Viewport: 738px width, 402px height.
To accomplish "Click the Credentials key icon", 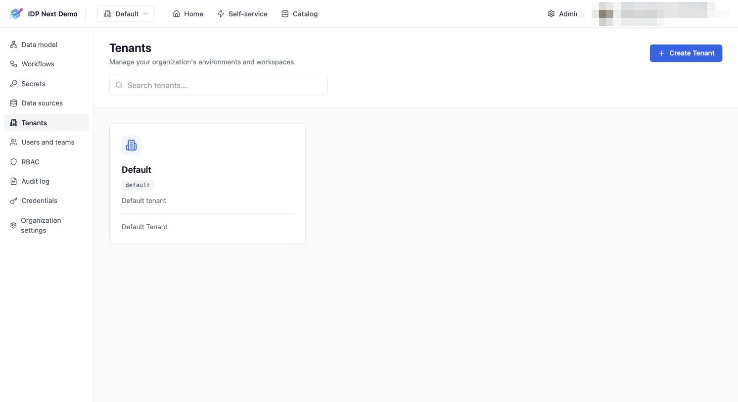I will tap(13, 201).
